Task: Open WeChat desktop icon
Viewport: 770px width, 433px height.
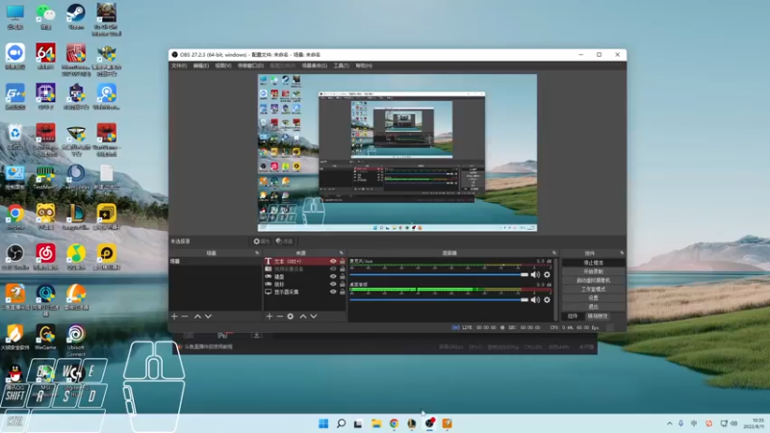Action: point(45,14)
